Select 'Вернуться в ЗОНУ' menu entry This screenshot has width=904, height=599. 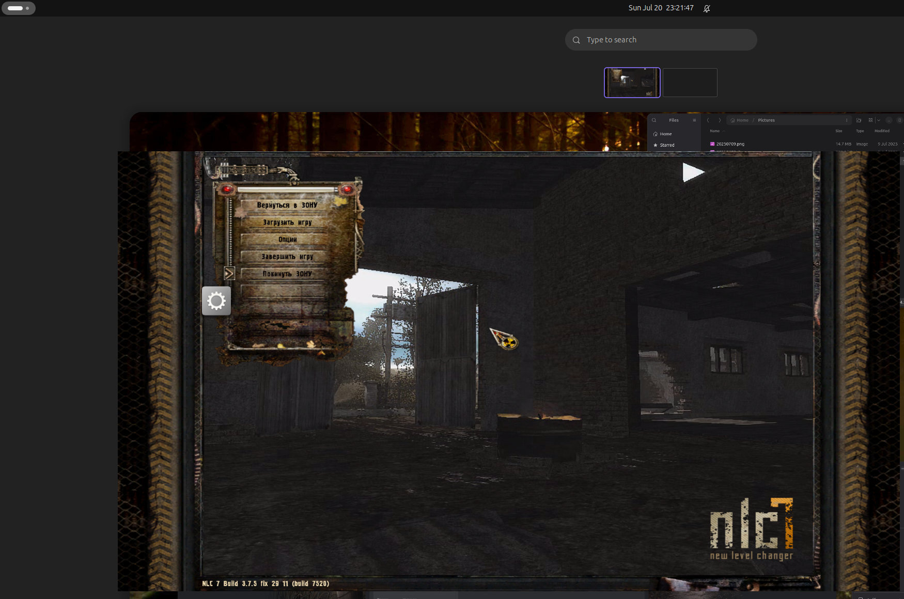tap(287, 205)
